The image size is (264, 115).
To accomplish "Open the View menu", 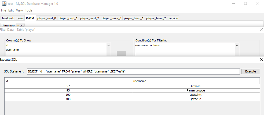I will [19, 10].
